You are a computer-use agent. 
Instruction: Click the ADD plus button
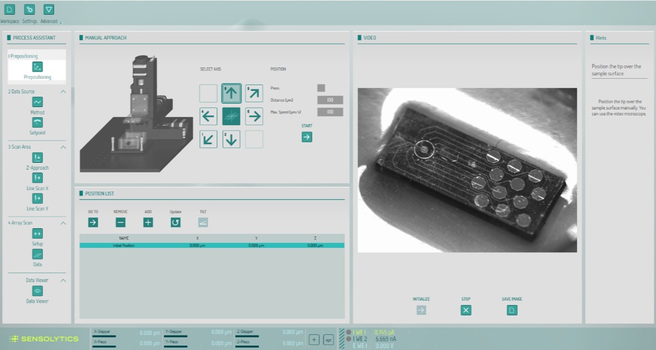click(x=148, y=222)
